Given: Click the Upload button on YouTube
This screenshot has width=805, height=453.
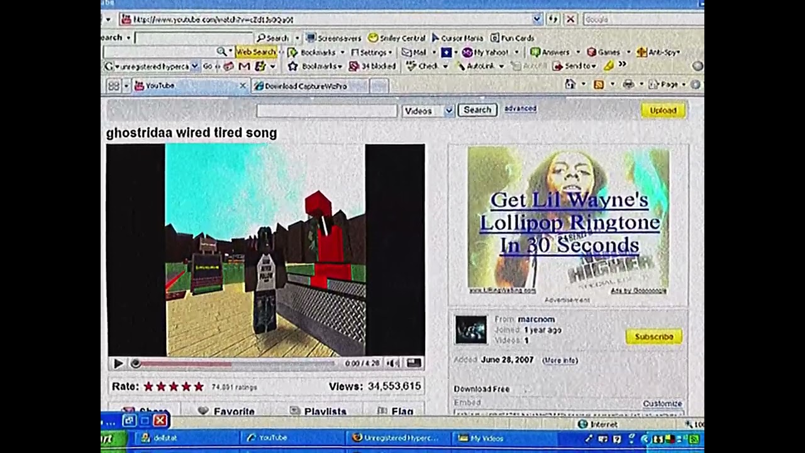Looking at the screenshot, I should (663, 111).
